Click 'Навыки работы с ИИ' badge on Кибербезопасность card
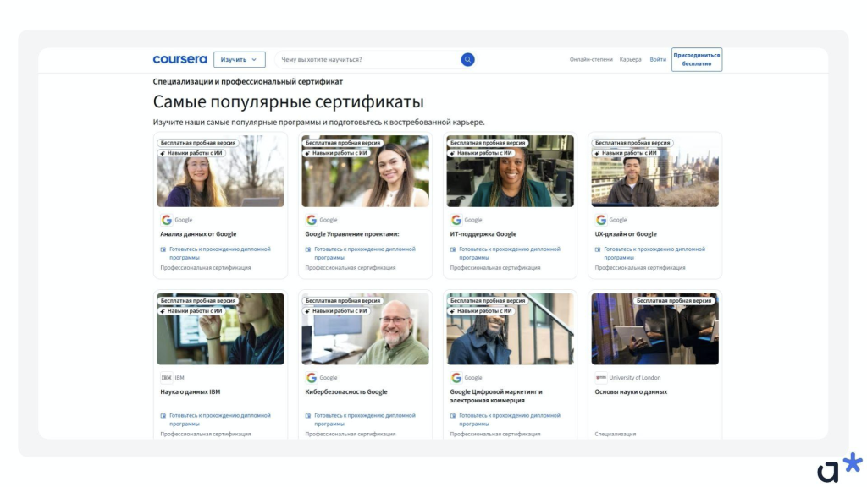The image size is (867, 487). pos(336,311)
